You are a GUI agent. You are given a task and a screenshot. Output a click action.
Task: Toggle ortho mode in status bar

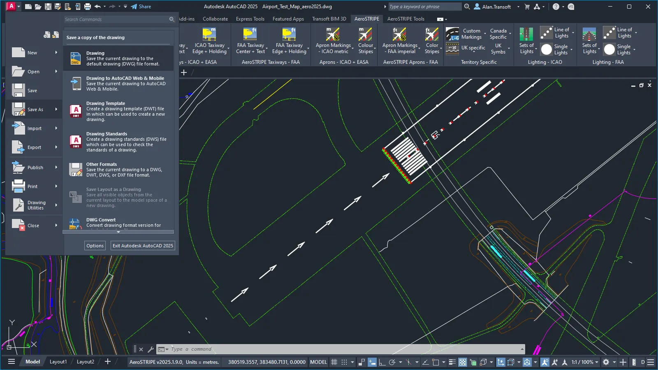(382, 362)
